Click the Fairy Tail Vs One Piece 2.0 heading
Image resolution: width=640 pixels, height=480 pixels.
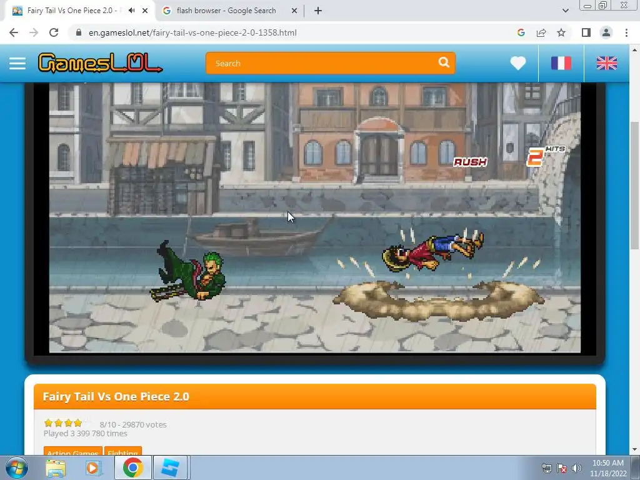116,396
